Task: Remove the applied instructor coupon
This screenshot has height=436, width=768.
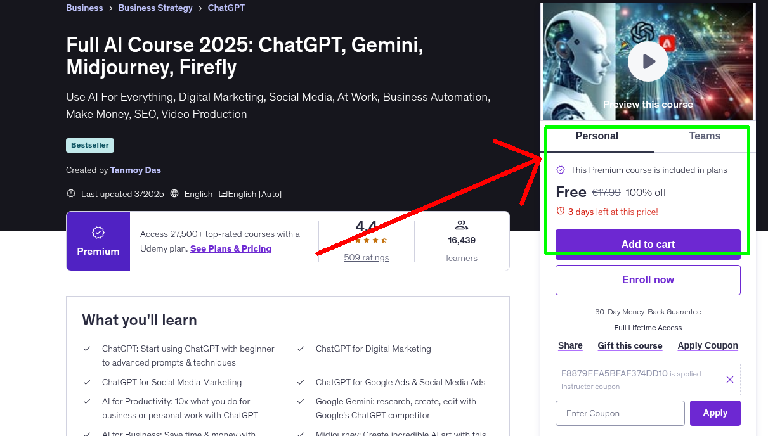Action: (729, 379)
